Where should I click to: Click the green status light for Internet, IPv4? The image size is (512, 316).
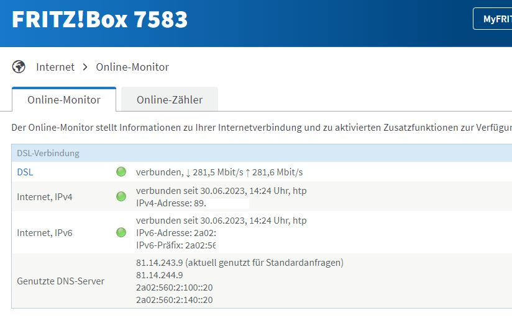point(121,196)
